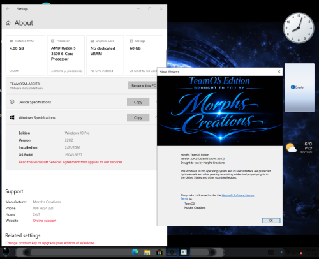
Task: Expand the Device Specifications section
Action: (x=156, y=101)
